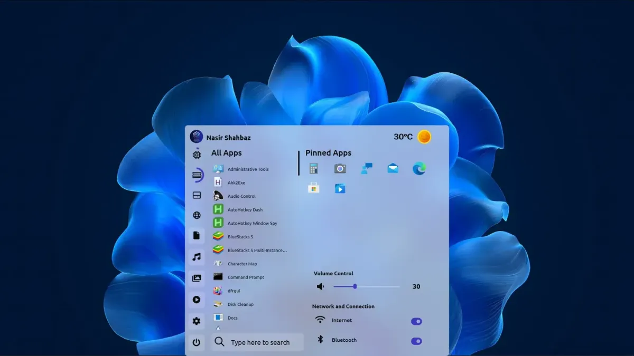Open the CPU chip monitor icon in sidebar
The image size is (634, 356).
197,154
